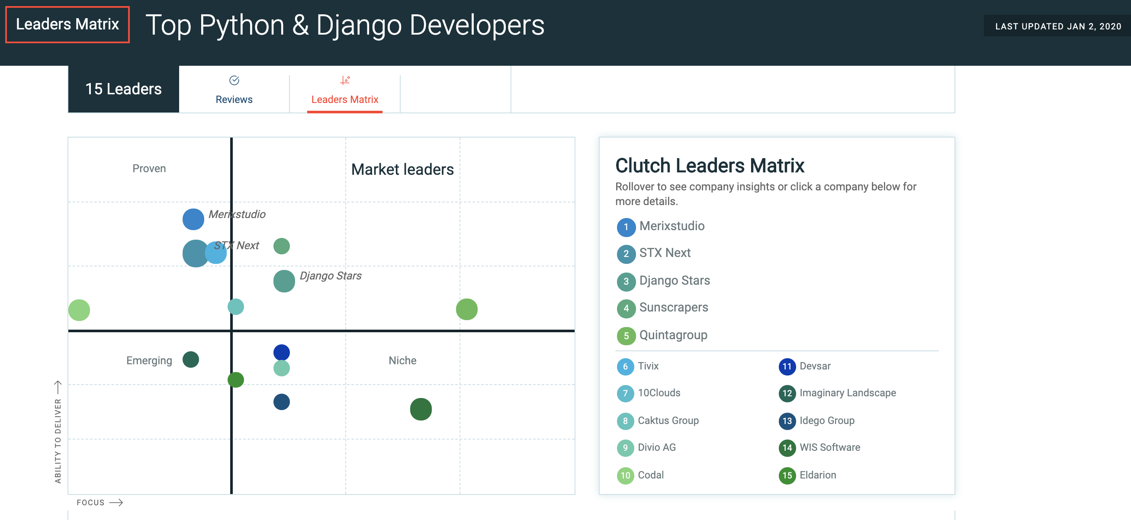The image size is (1131, 520).
Task: Select the 15 Leaders tab
Action: click(123, 89)
